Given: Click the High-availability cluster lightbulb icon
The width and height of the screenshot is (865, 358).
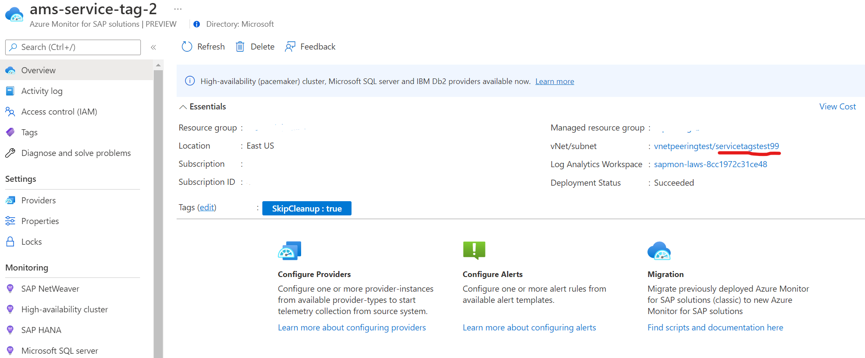Looking at the screenshot, I should pos(10,309).
